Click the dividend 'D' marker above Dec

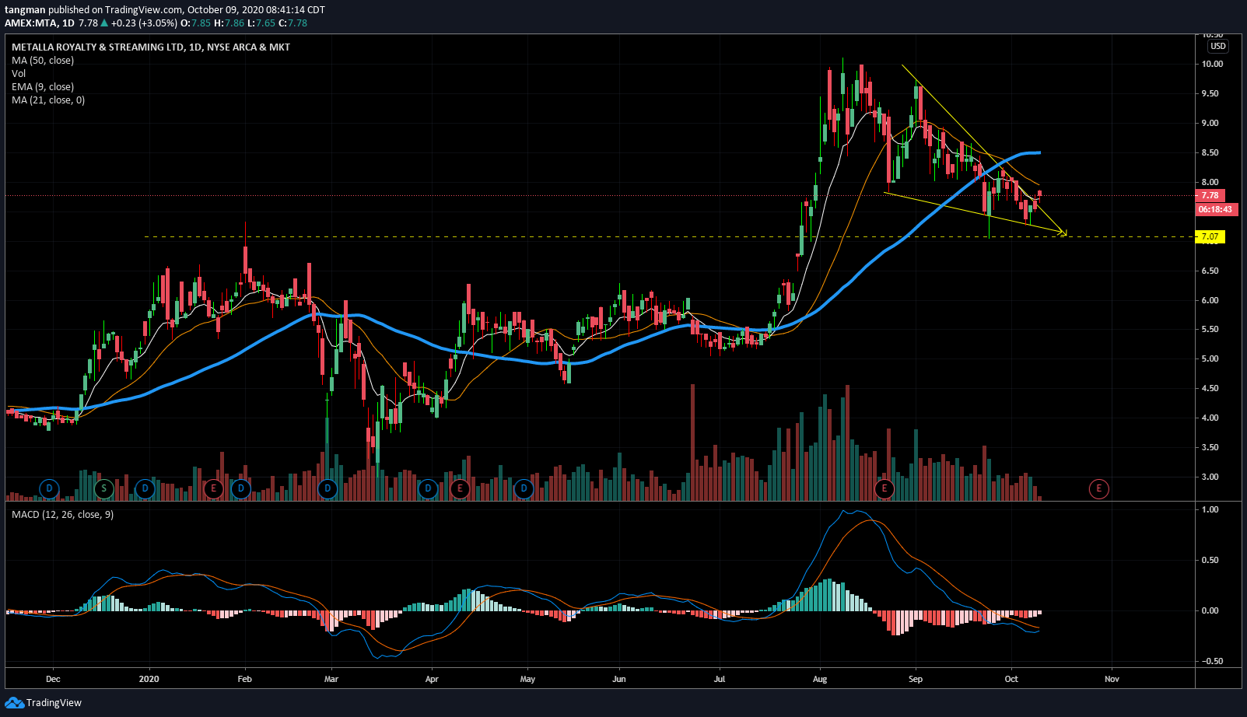tap(49, 488)
